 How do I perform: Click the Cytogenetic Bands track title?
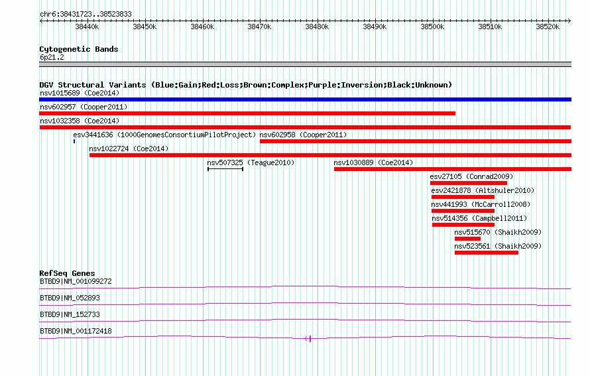[79, 49]
